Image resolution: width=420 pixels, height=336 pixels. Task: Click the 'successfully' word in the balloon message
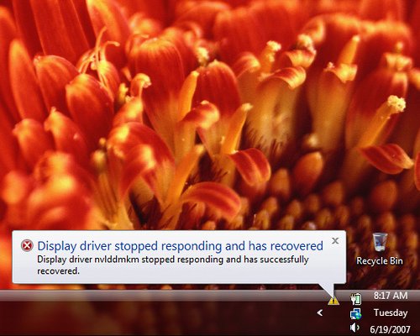tap(284, 260)
